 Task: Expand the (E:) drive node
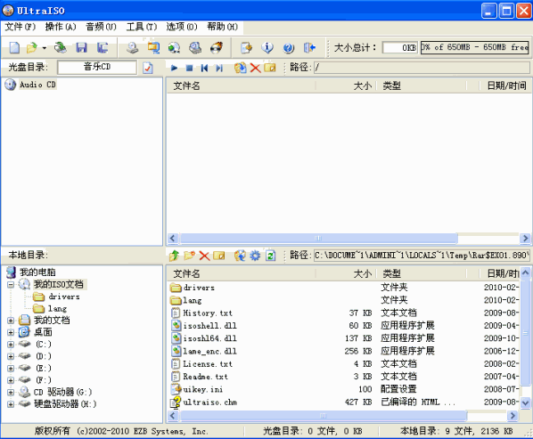click(11, 368)
